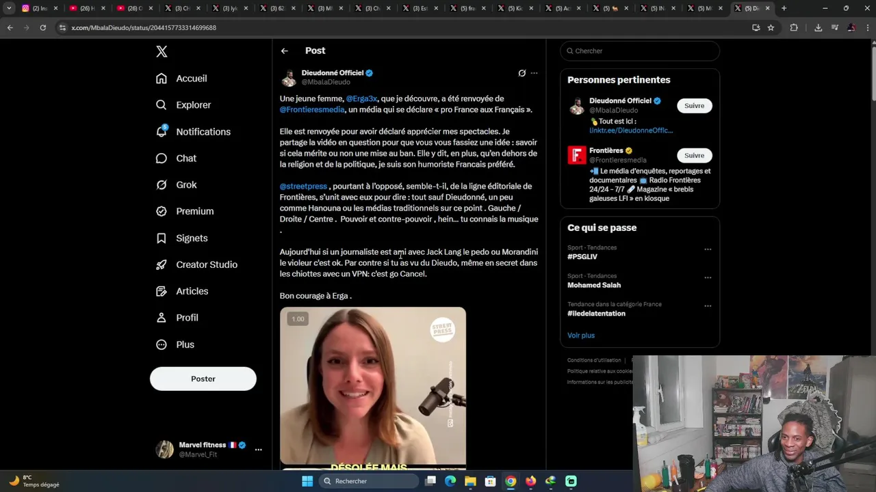Switch to the first YouTube tab

[86, 8]
